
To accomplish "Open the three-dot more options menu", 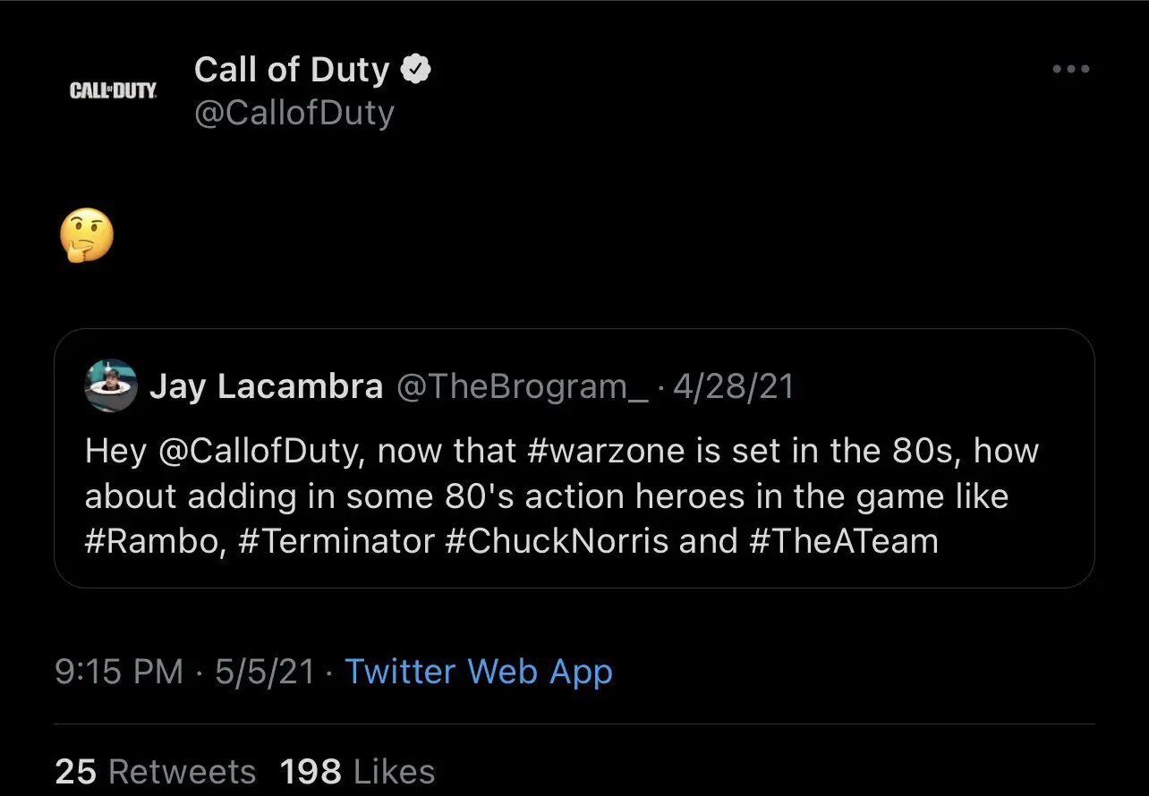I will click(x=1070, y=69).
